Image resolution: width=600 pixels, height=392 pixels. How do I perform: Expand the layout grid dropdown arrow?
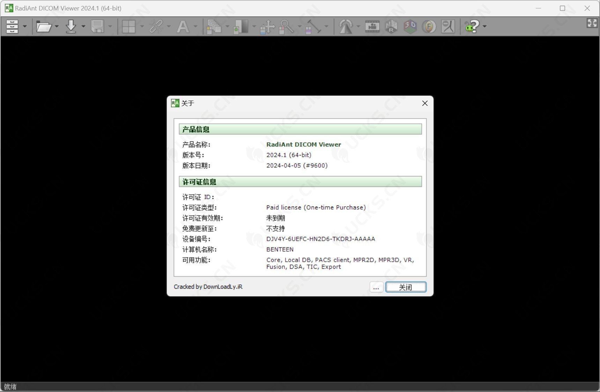pyautogui.click(x=142, y=27)
